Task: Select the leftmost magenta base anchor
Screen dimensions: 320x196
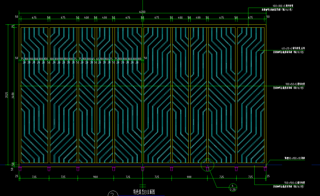Action: [x=20, y=169]
